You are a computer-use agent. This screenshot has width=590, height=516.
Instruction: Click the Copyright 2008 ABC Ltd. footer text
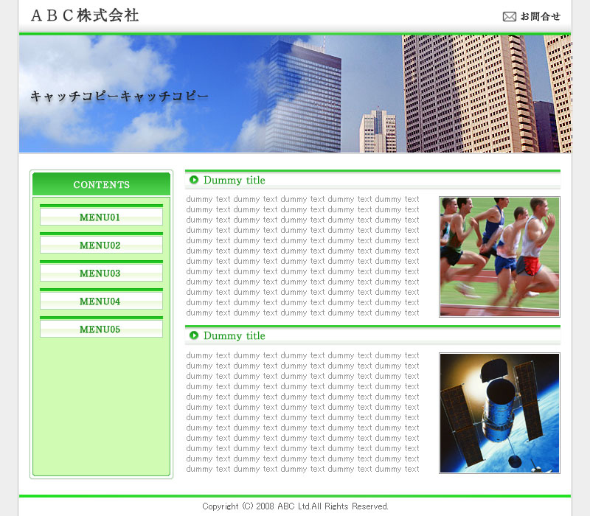[296, 506]
